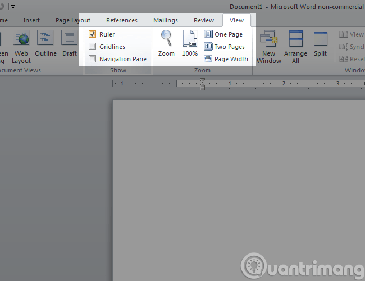Click the Show group label
This screenshot has height=281, width=365.
[x=118, y=70]
